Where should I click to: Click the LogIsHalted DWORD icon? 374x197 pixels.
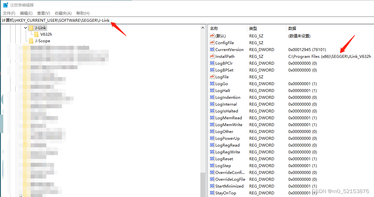point(212,111)
